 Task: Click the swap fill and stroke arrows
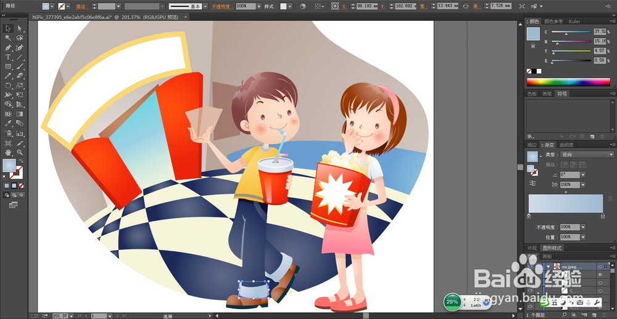[x=21, y=161]
